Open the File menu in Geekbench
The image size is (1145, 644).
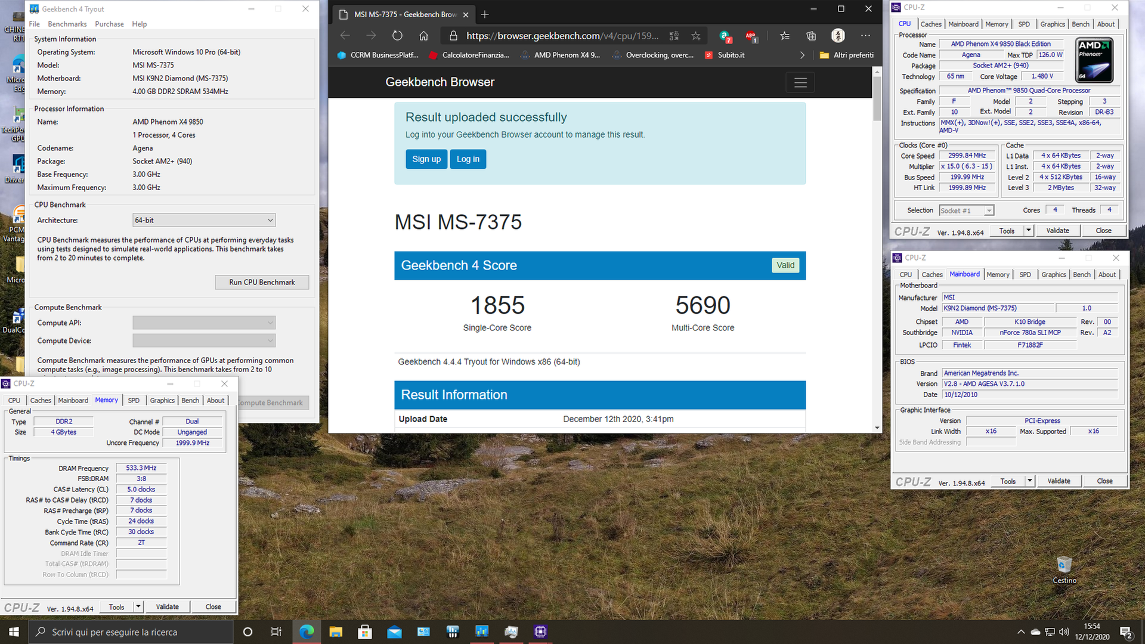click(35, 24)
